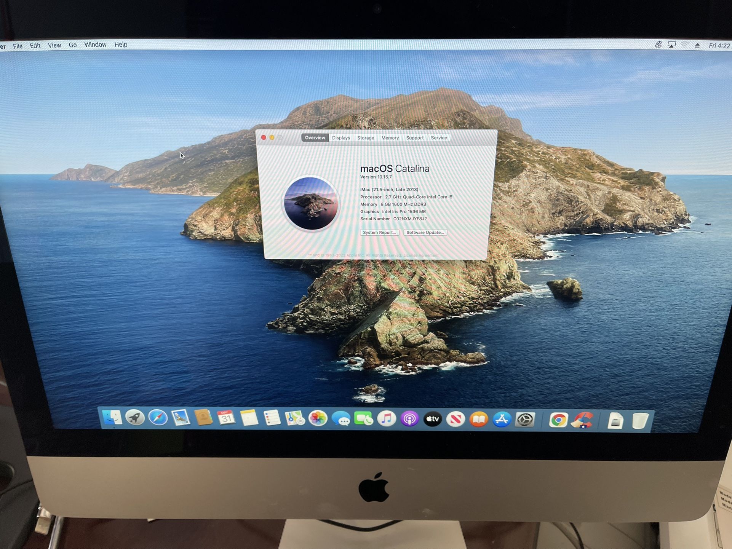The height and width of the screenshot is (549, 732).
Task: Click the serial number C02NXMJYF8J2
Action: [410, 219]
